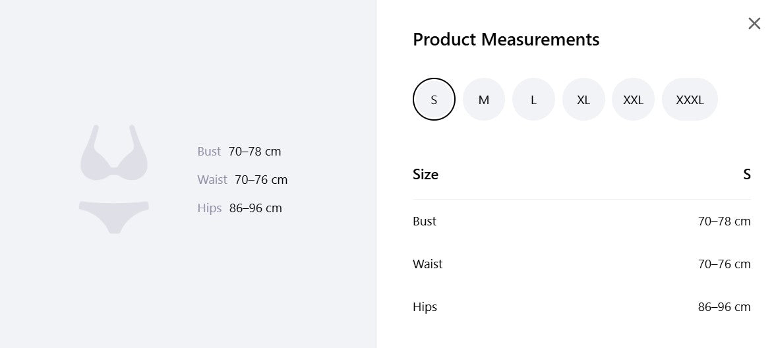Click the Size header label
Image resolution: width=774 pixels, height=348 pixels.
(x=425, y=174)
